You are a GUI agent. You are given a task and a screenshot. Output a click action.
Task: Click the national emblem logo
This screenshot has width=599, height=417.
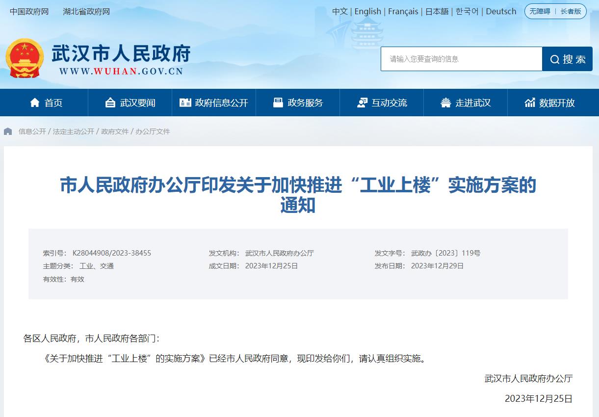click(x=25, y=58)
